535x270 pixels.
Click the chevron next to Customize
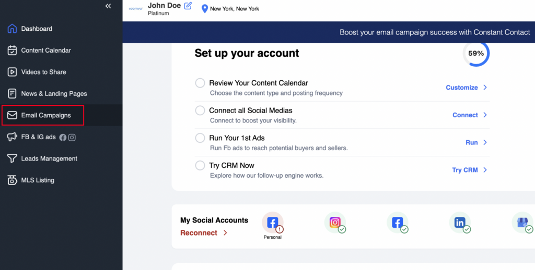(x=485, y=88)
